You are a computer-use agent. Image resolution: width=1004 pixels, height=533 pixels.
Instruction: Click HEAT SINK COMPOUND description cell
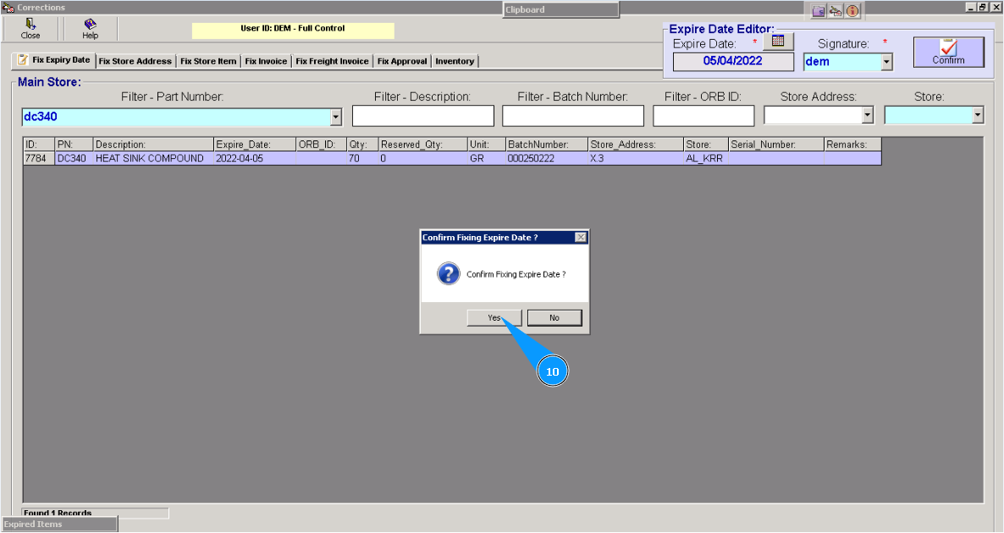pyautogui.click(x=154, y=158)
